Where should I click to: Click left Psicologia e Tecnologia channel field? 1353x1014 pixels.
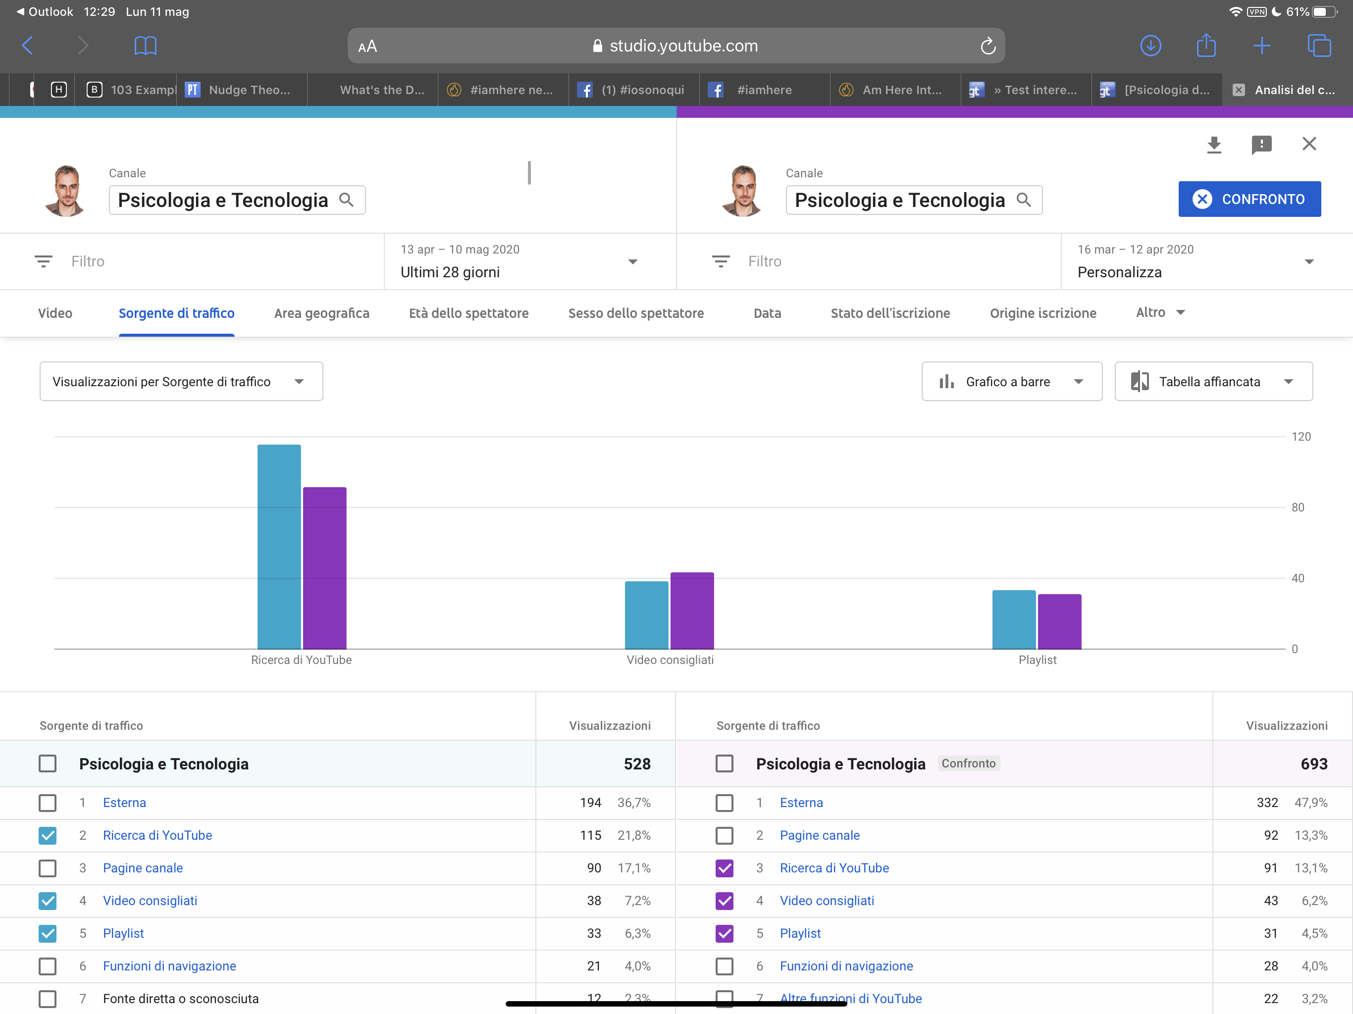pyautogui.click(x=237, y=200)
